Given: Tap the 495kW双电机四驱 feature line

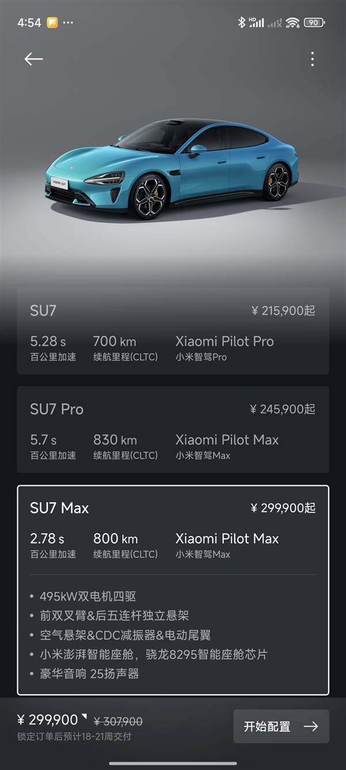Looking at the screenshot, I should coord(88,597).
